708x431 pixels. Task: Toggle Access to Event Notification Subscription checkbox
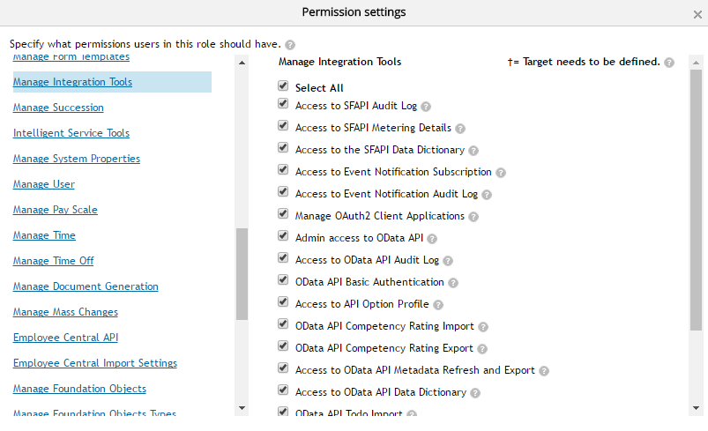pos(283,169)
